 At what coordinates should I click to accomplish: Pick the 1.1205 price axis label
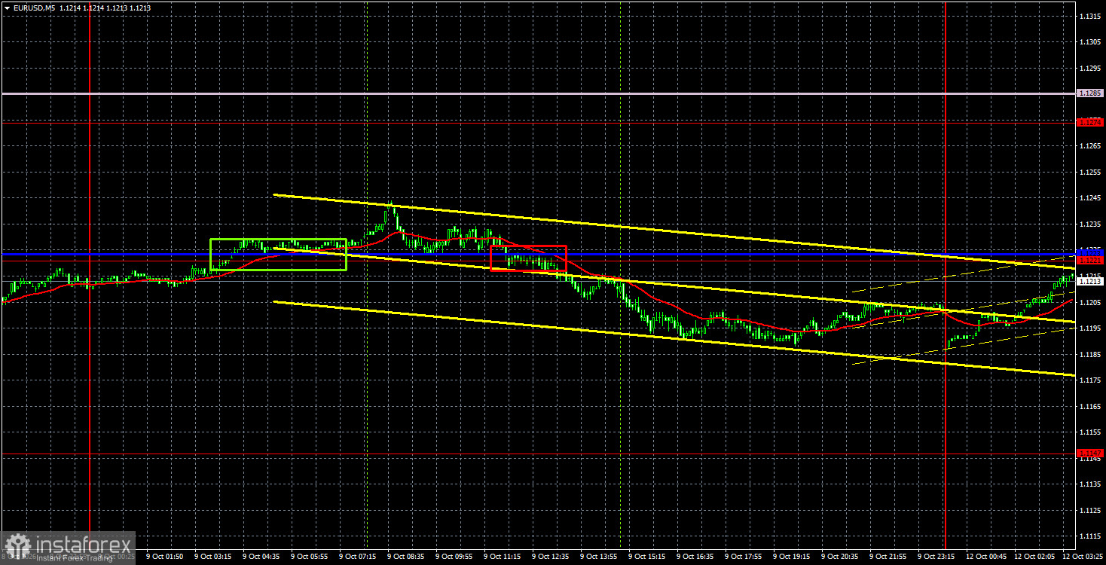pyautogui.click(x=1090, y=302)
